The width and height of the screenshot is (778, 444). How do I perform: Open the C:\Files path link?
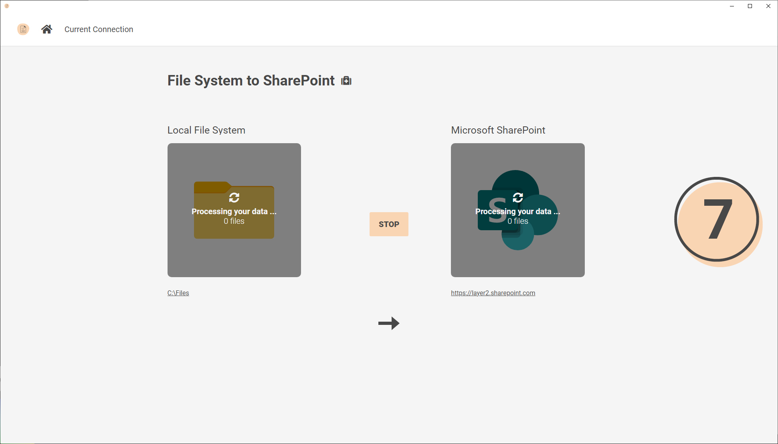click(178, 293)
